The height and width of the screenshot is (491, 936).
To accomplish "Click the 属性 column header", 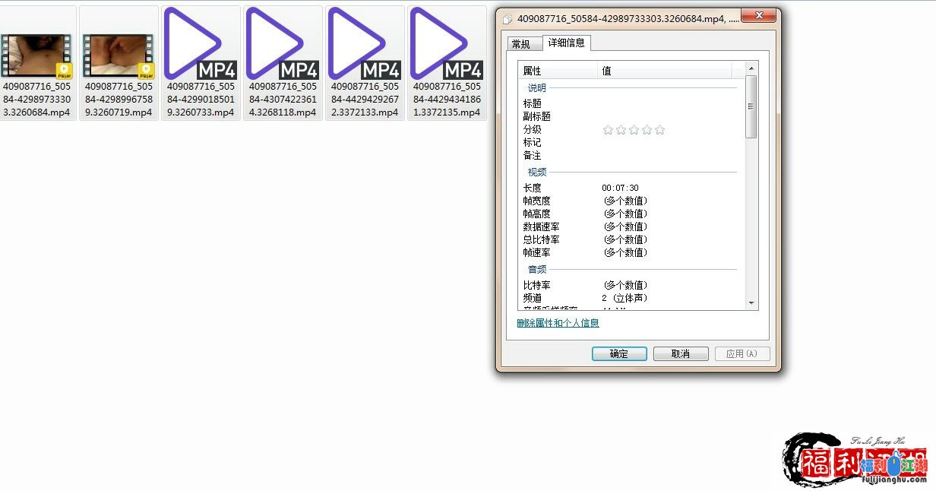I will point(558,71).
